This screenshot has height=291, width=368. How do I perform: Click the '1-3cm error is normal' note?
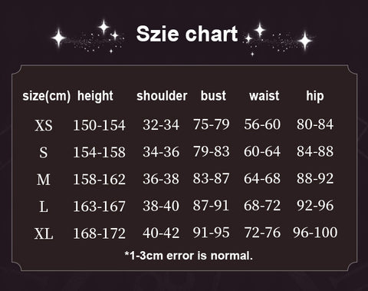coord(189,255)
